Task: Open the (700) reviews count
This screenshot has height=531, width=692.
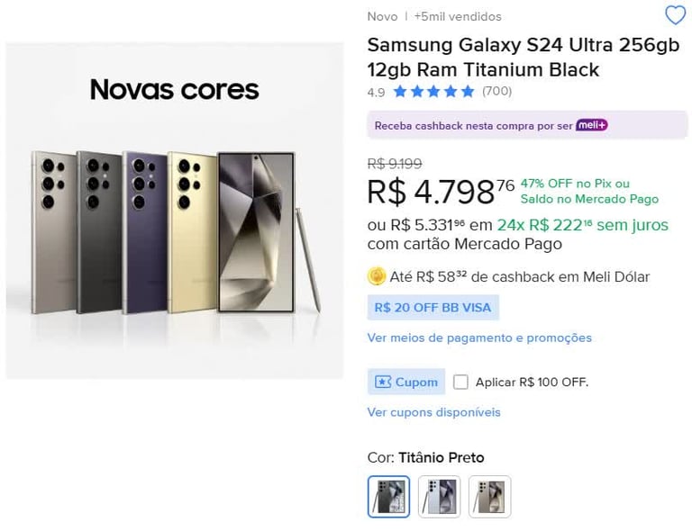Action: point(496,91)
